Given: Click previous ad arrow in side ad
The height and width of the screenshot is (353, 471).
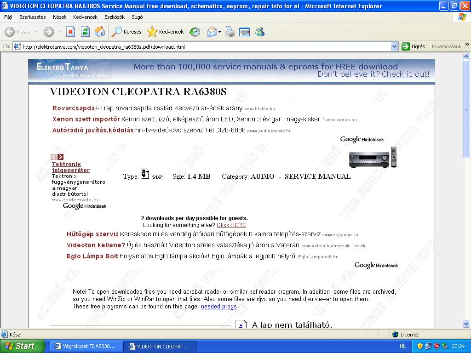Looking at the screenshot, I should (53, 157).
